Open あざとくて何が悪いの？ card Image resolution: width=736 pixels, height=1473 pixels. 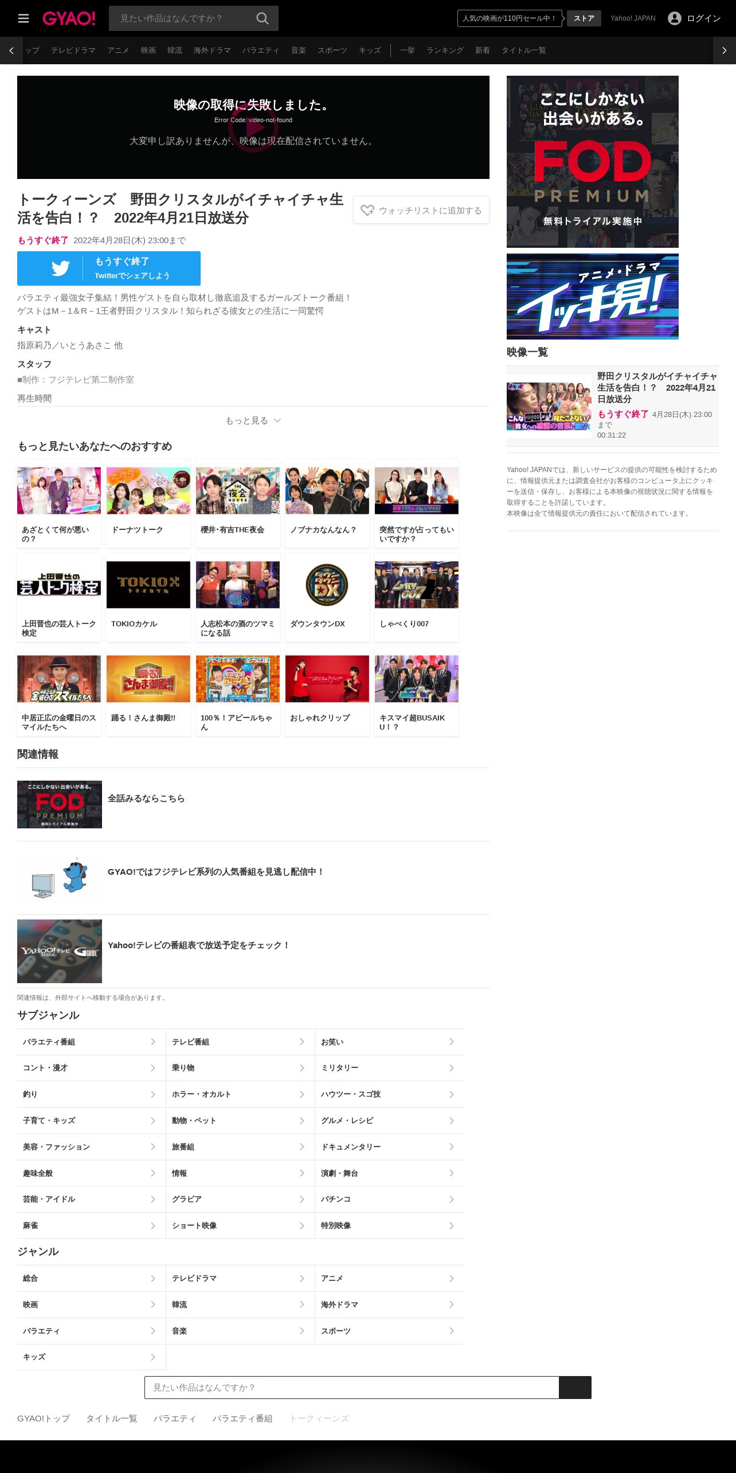coord(59,504)
